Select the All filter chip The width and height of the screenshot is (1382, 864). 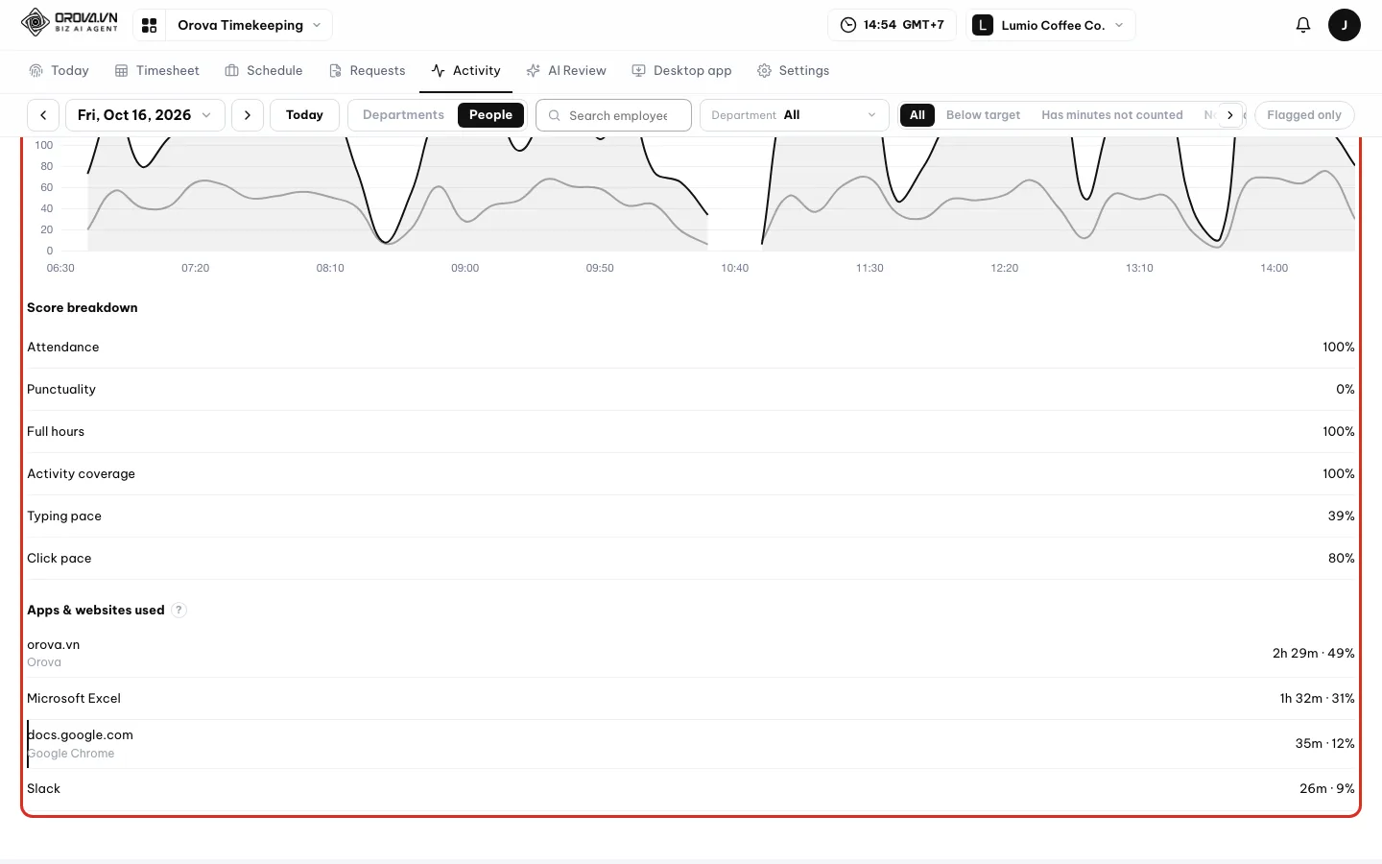[917, 115]
